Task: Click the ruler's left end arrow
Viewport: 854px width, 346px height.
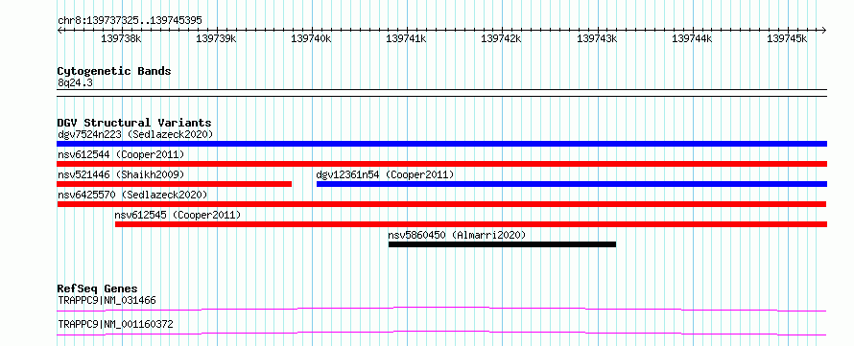Action: click(x=59, y=30)
